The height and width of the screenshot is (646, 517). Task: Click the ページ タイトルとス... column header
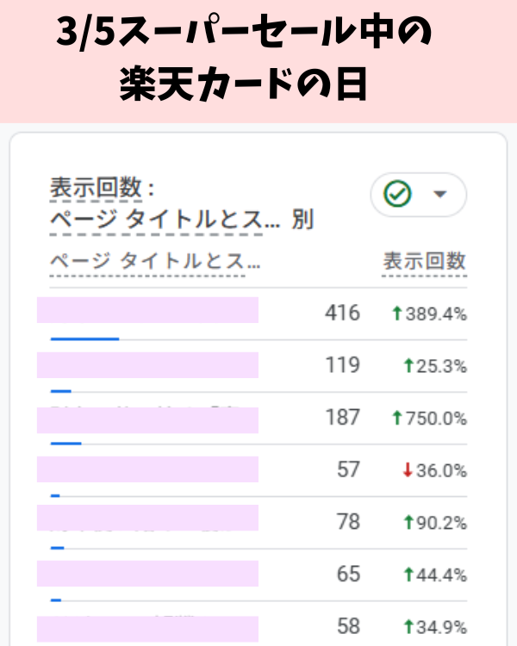(x=155, y=261)
